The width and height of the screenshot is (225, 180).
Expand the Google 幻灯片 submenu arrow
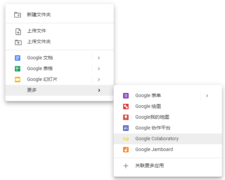coord(99,80)
